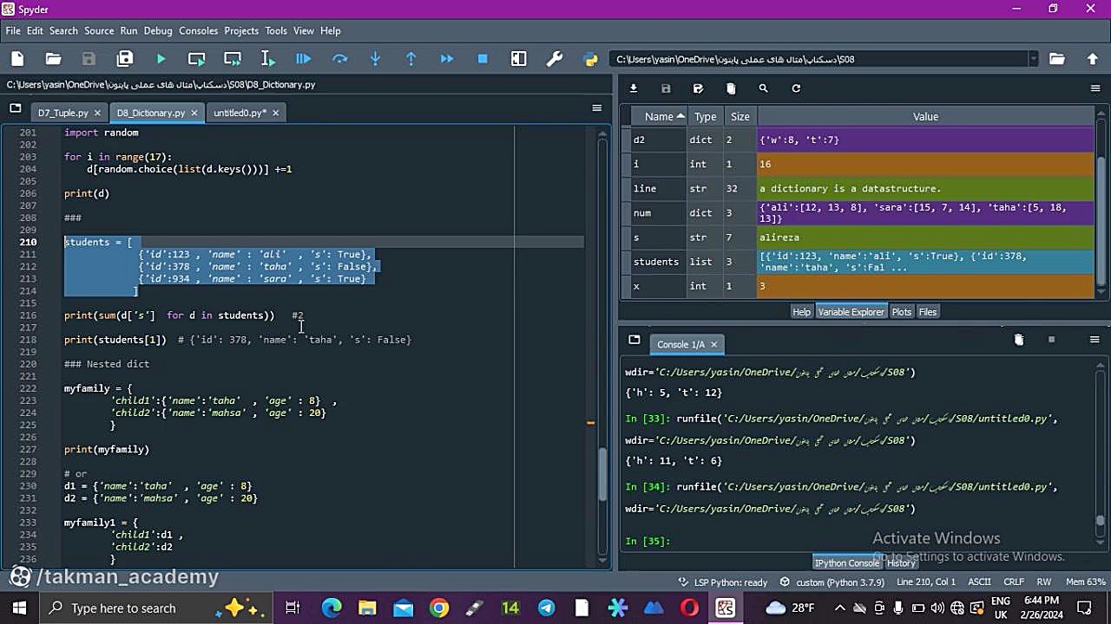Viewport: 1111px width, 624px height.
Task: Select the IPython Console tab
Action: pos(847,563)
